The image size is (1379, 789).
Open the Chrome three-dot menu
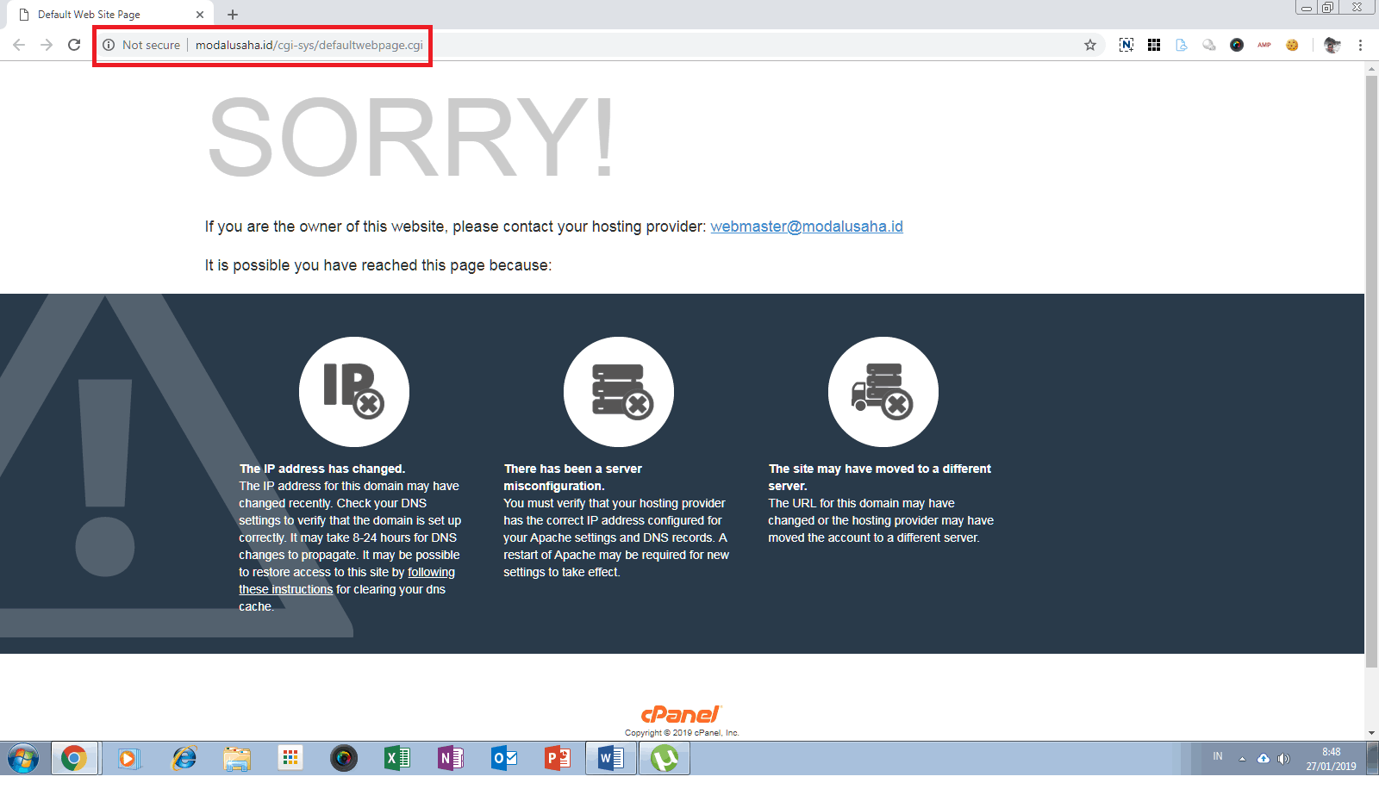click(1360, 45)
